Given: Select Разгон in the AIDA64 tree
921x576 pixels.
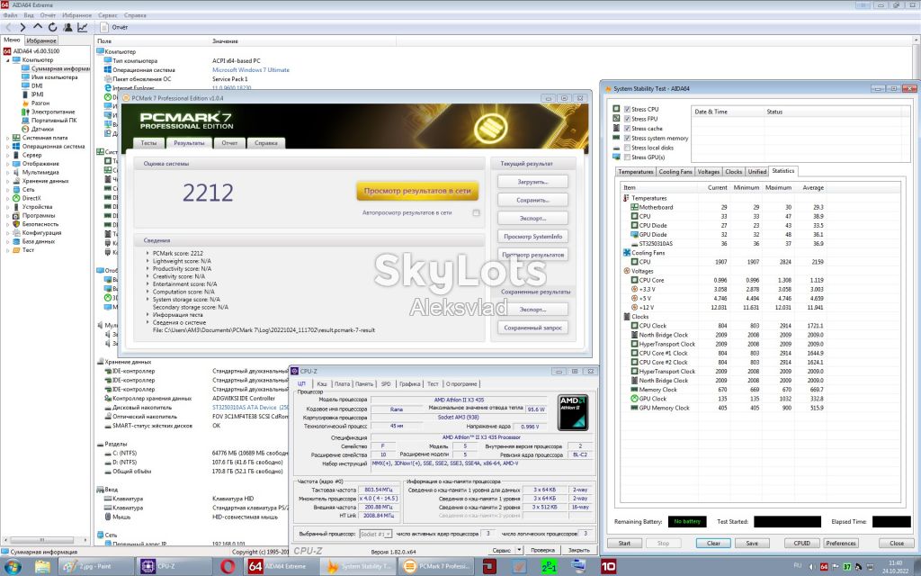Looking at the screenshot, I should point(35,103).
